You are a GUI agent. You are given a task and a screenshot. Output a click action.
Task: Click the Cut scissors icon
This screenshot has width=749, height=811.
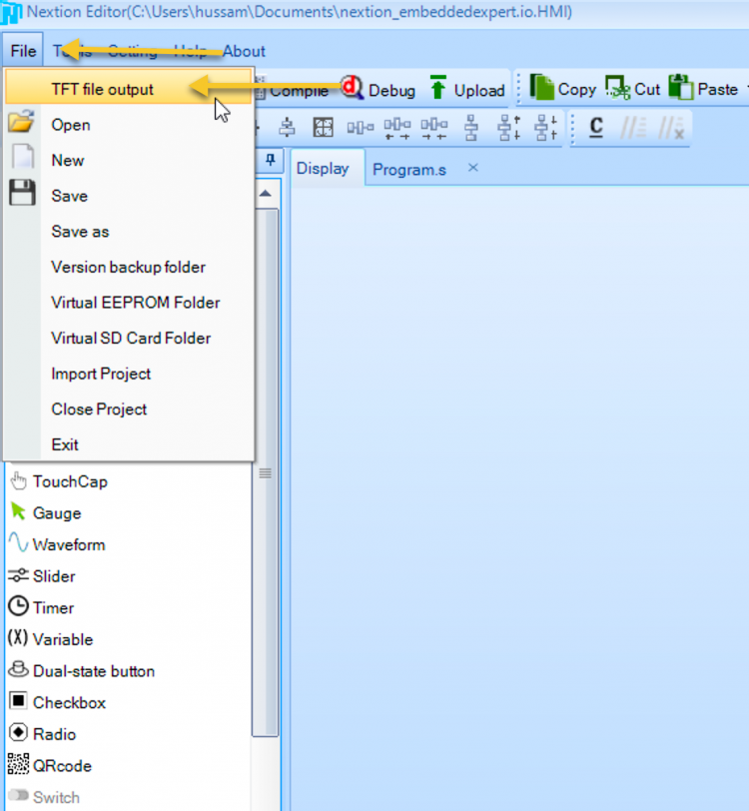(x=618, y=89)
